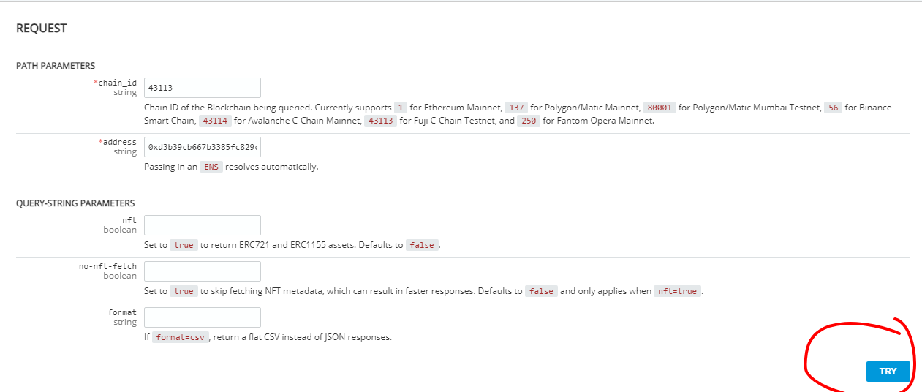
Task: Click the REQUEST section heading
Action: pos(42,29)
